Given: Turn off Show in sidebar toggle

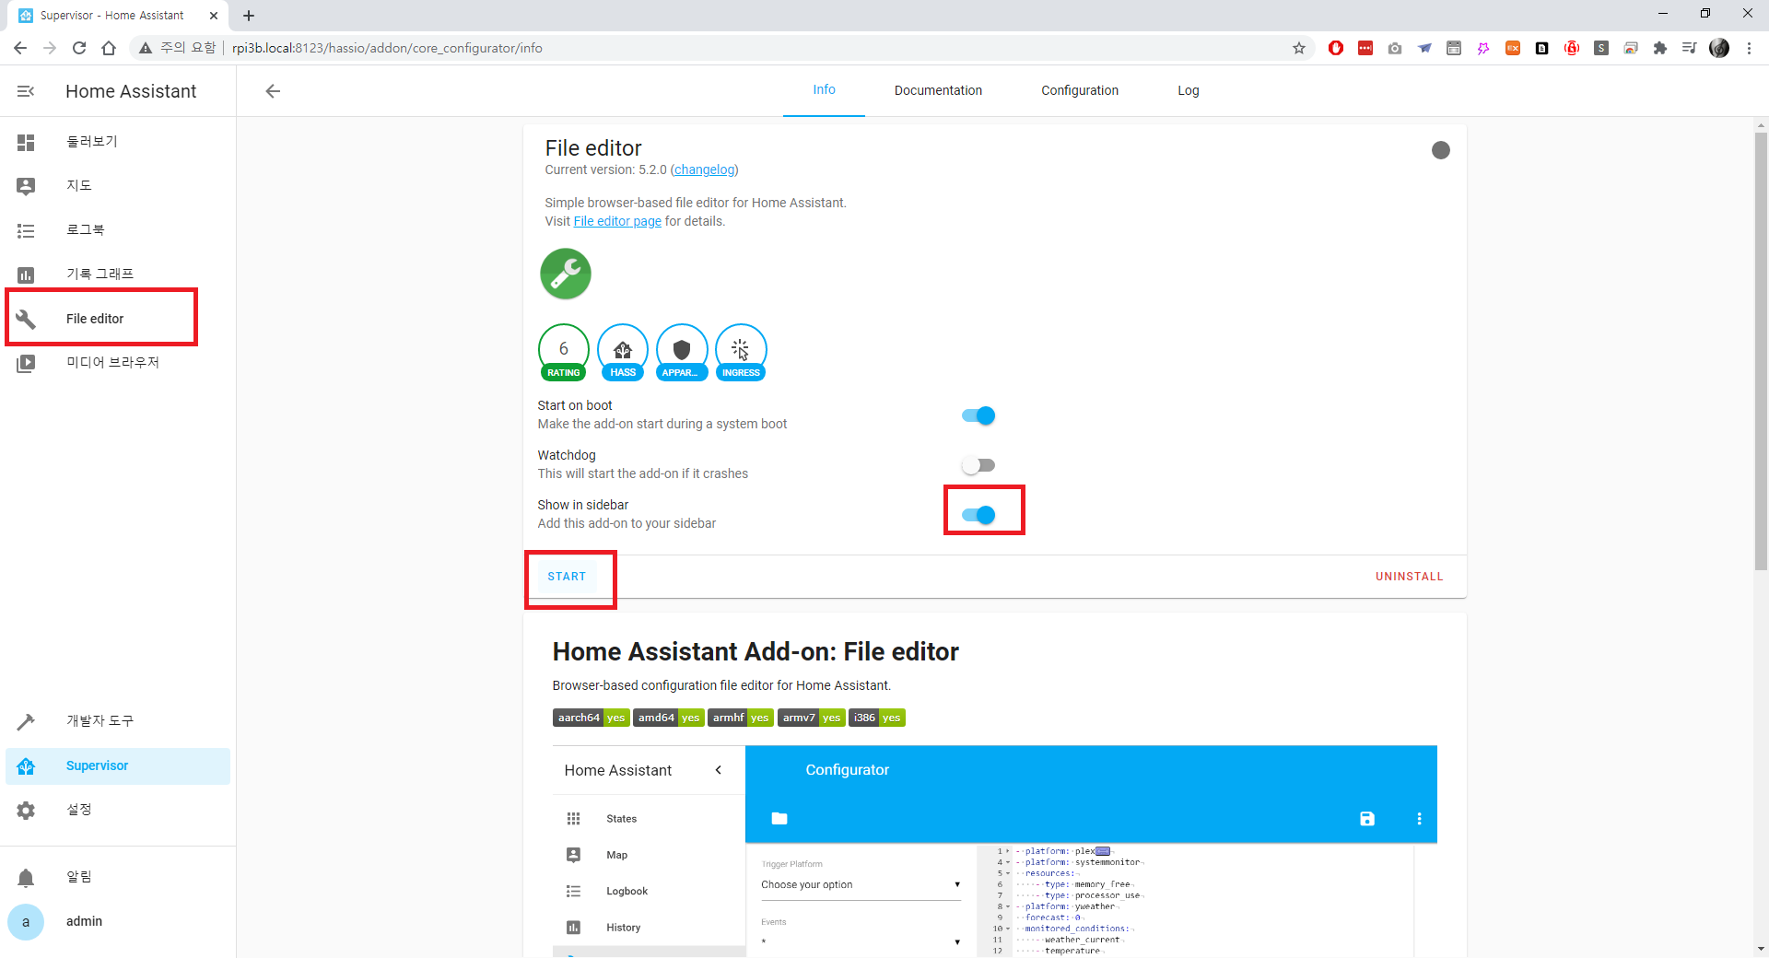Looking at the screenshot, I should (x=978, y=515).
